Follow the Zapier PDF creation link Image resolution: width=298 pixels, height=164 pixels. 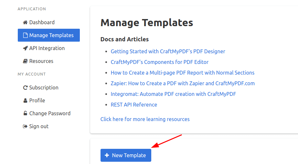(183, 83)
